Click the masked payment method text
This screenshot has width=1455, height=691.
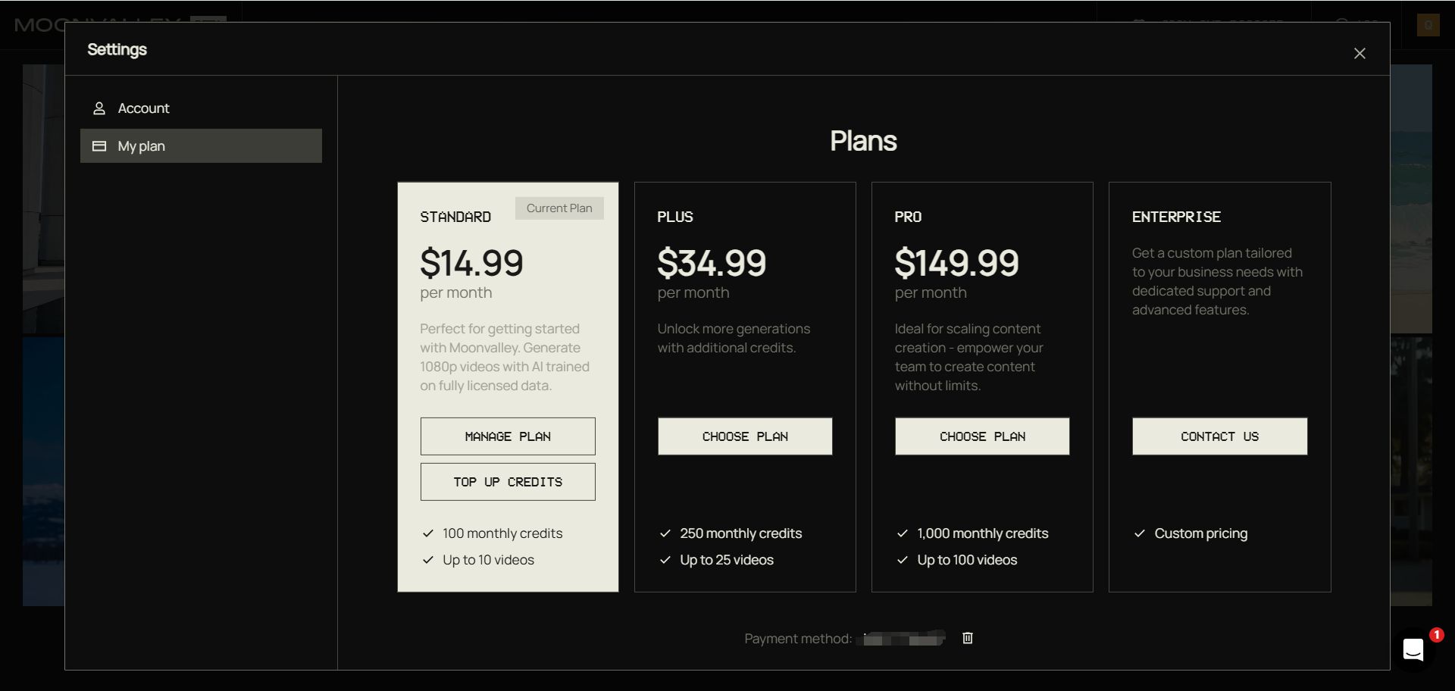pos(903,639)
